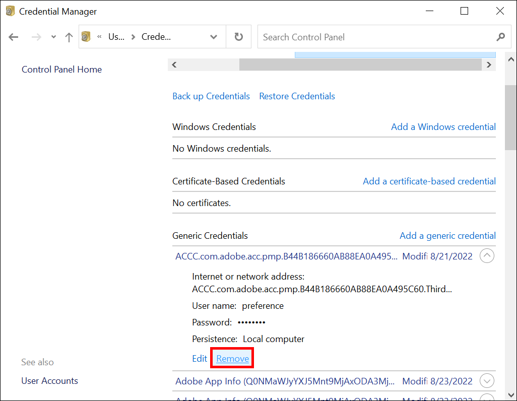
Task: Click the horizontal scrollbar left arrow
Action: 174,64
